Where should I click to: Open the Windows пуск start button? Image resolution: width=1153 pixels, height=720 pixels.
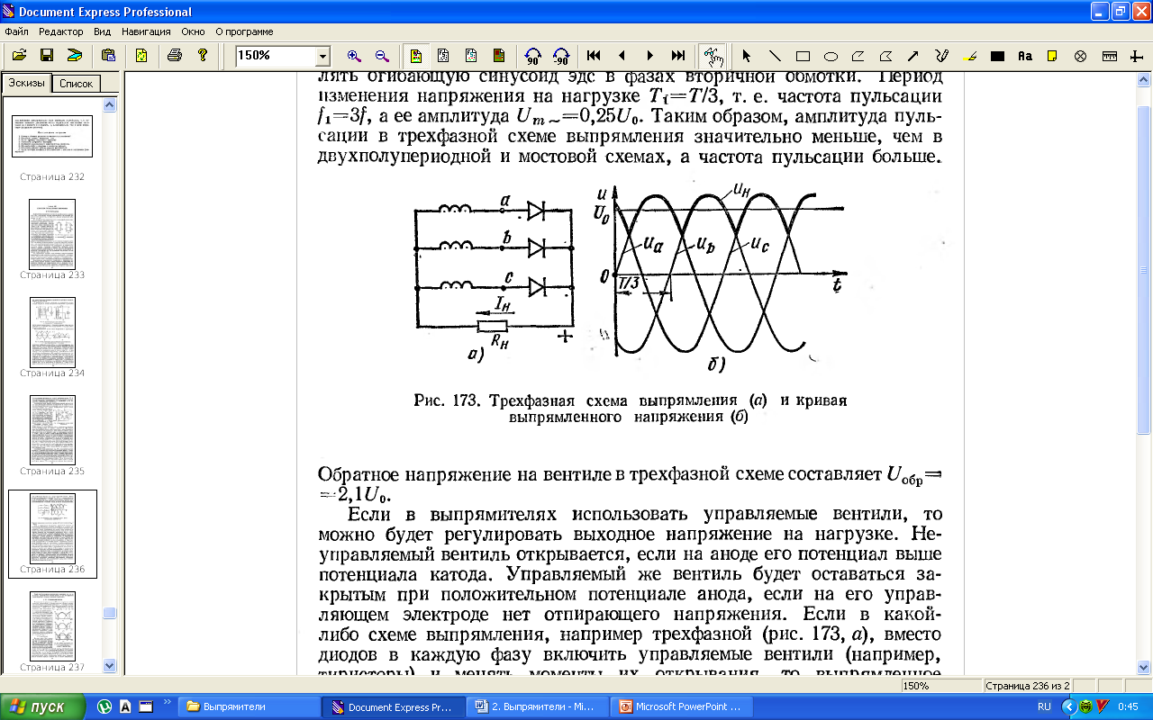[45, 706]
